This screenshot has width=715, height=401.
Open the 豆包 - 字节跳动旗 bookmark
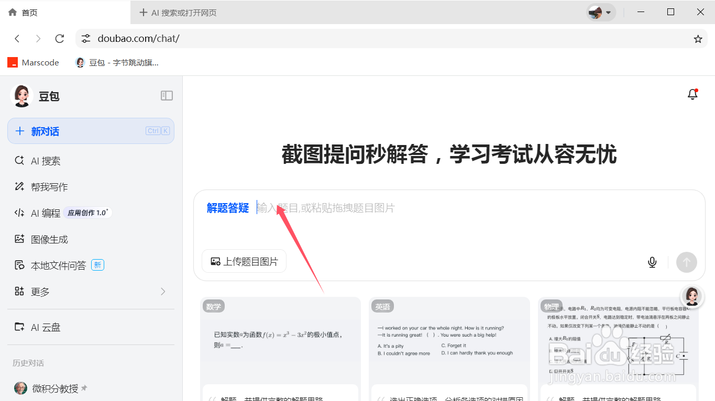coord(117,62)
